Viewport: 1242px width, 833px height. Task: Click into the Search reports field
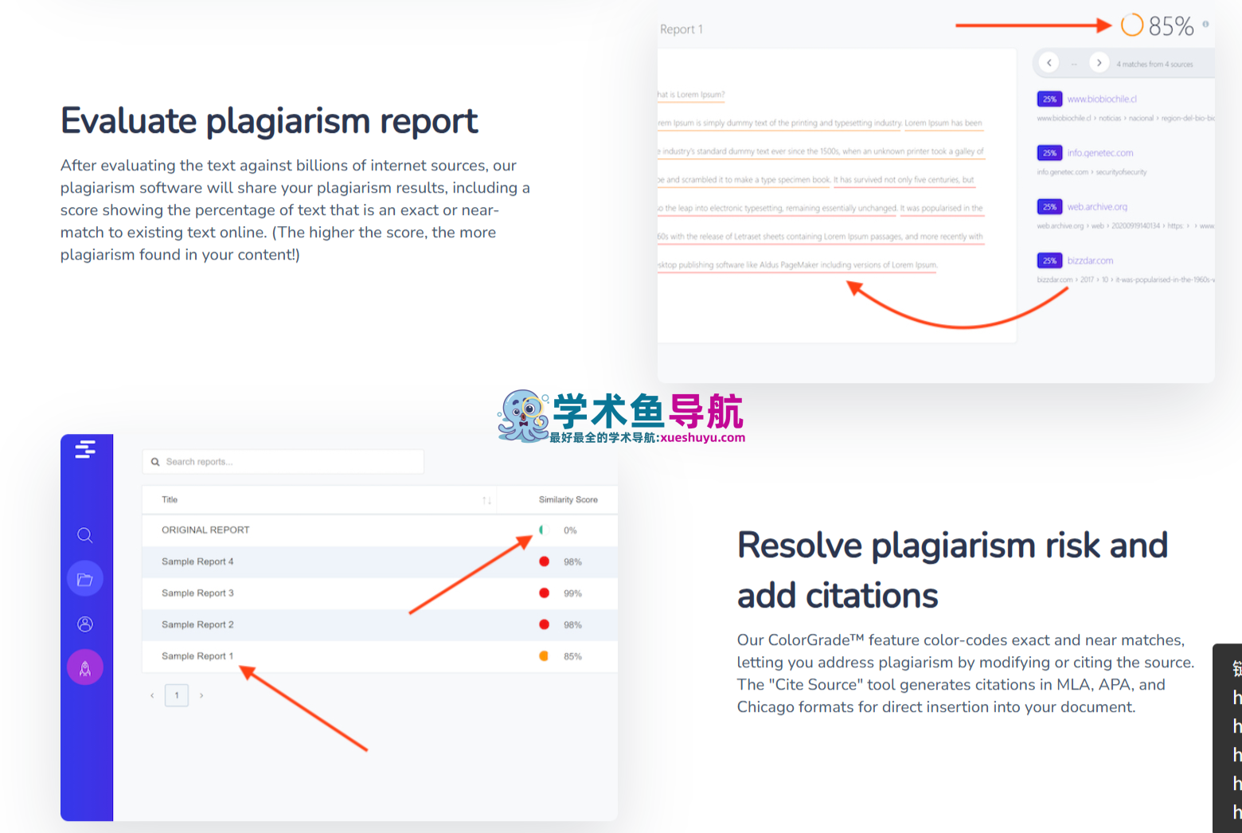pyautogui.click(x=287, y=462)
